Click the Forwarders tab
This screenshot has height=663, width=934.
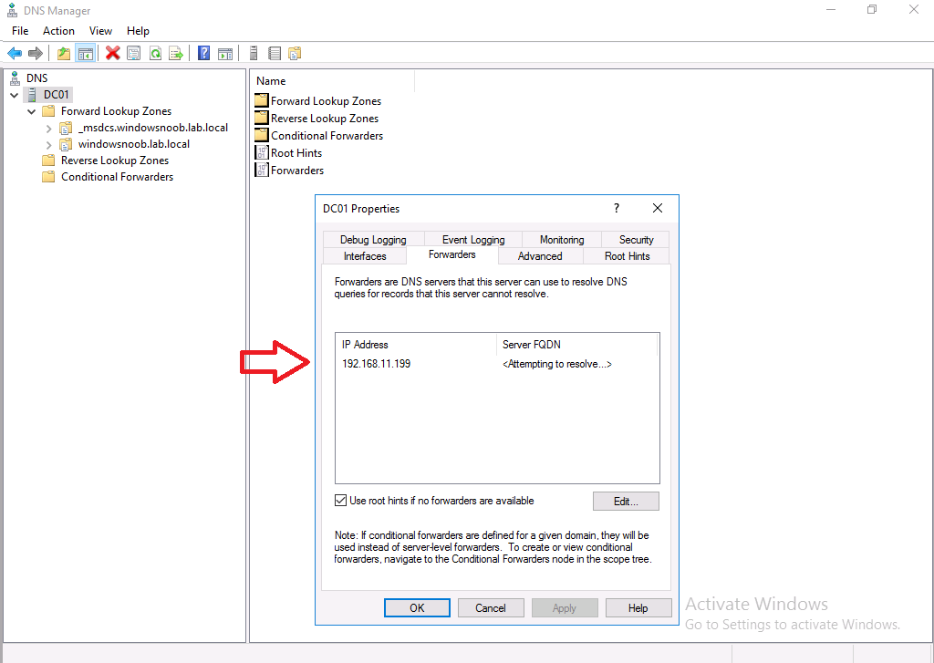[x=452, y=255]
